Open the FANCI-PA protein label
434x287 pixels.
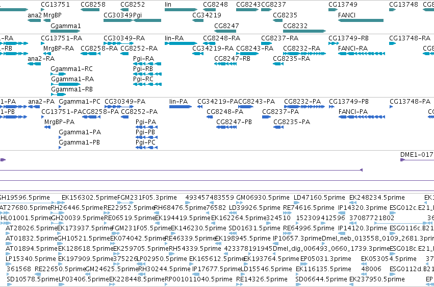(x=353, y=112)
